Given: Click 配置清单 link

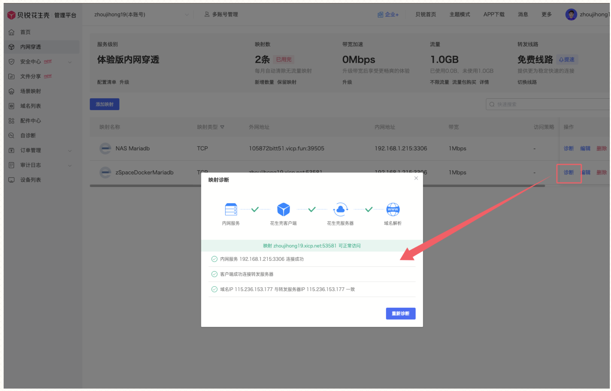Looking at the screenshot, I should click(107, 82).
